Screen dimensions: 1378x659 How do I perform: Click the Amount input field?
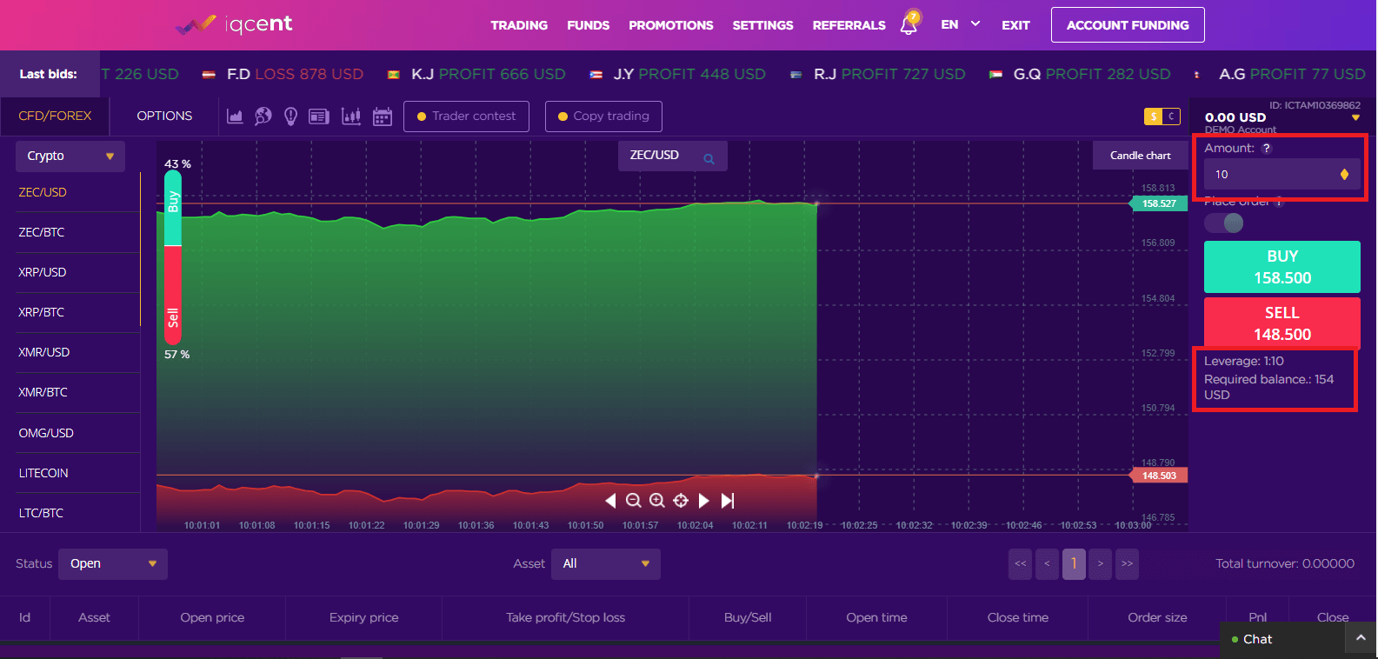(1282, 174)
